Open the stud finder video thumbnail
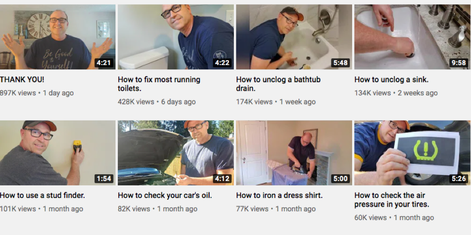 click(x=57, y=153)
